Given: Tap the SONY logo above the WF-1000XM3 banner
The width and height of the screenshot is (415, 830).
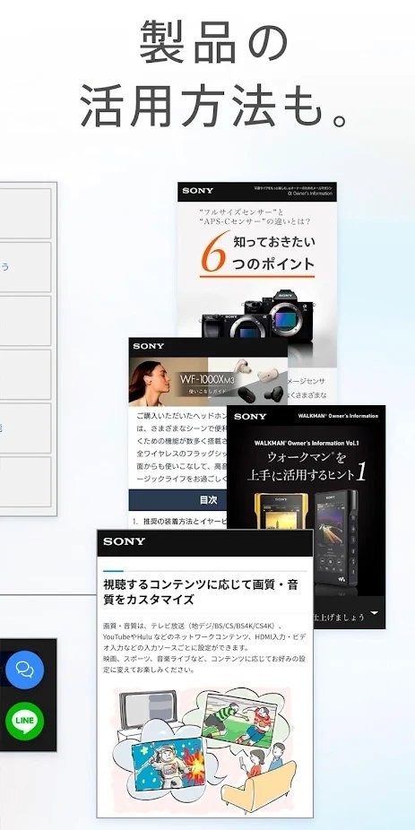Looking at the screenshot, I should coord(149,346).
